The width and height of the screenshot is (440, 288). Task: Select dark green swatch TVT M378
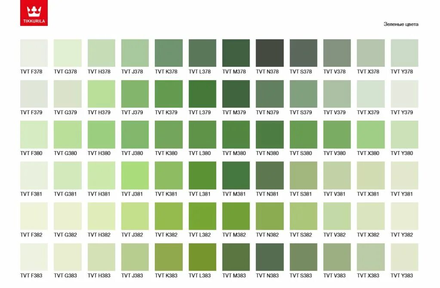(x=236, y=53)
